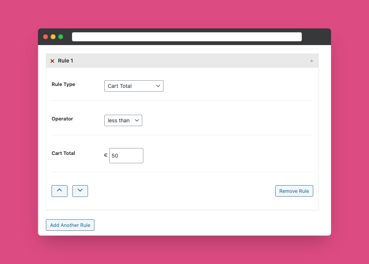
Task: Click the euro currency symbol
Action: (106, 155)
